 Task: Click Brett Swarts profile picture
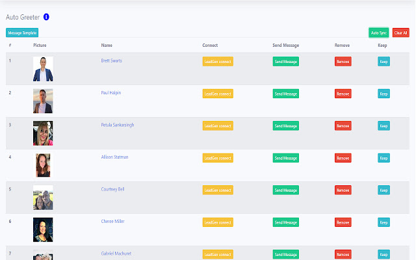click(x=43, y=69)
